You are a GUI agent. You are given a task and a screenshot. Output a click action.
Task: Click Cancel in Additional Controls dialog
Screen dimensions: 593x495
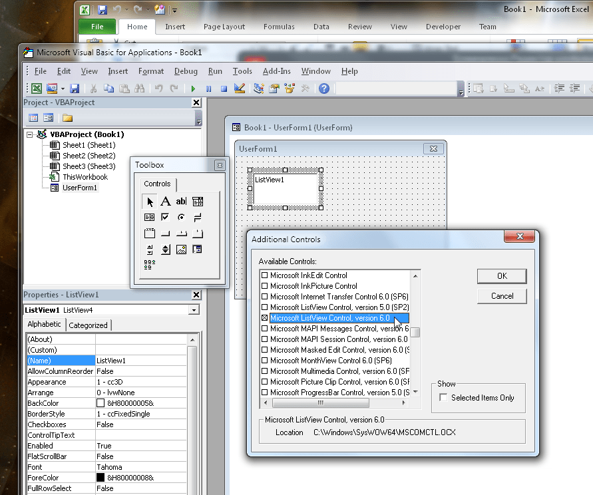click(x=502, y=296)
